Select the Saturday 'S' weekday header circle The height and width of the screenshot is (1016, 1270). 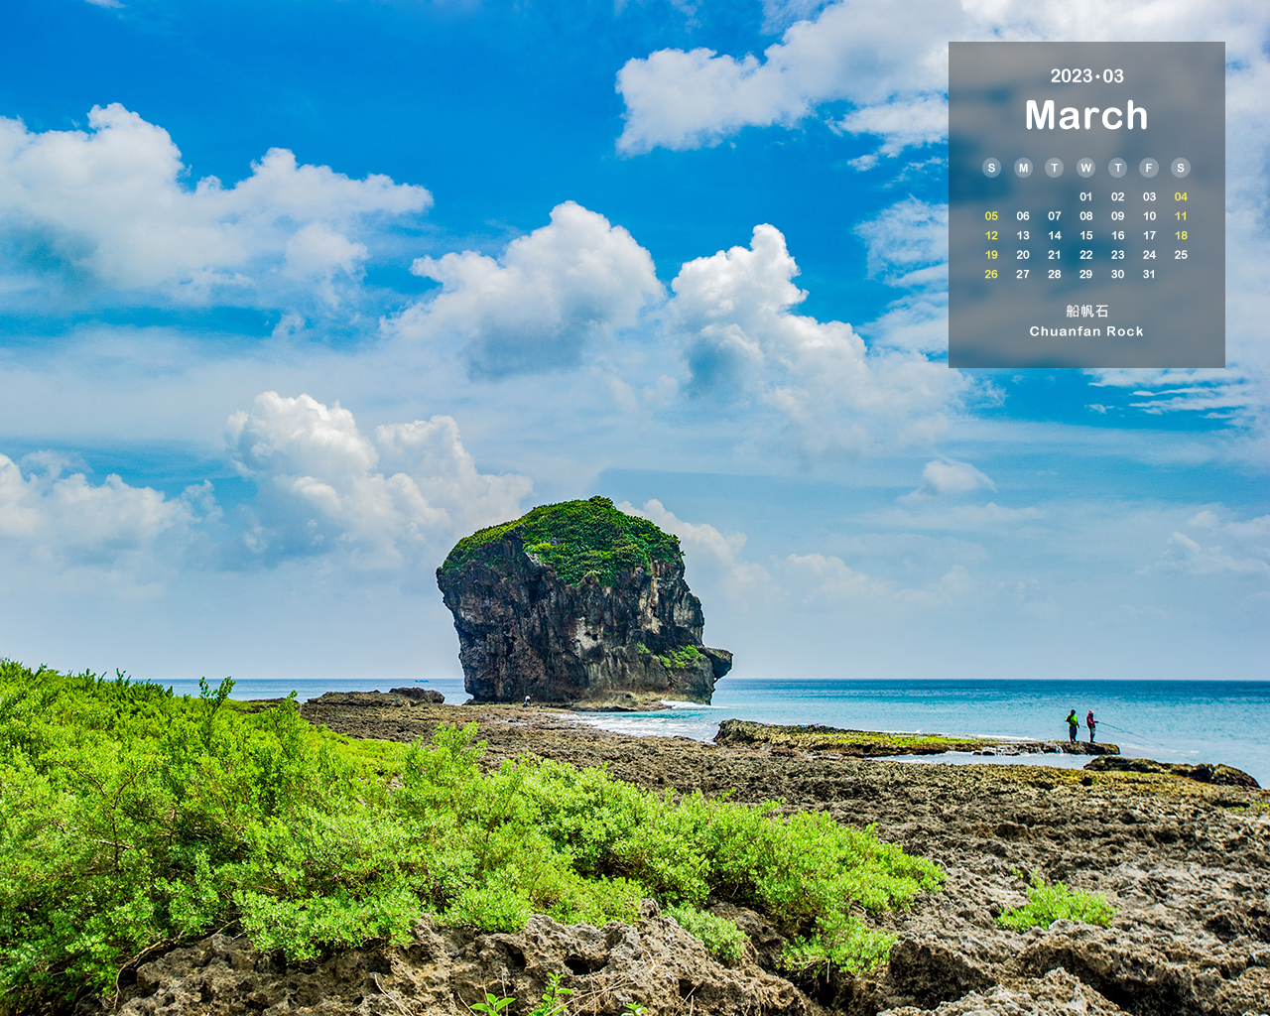click(1181, 168)
